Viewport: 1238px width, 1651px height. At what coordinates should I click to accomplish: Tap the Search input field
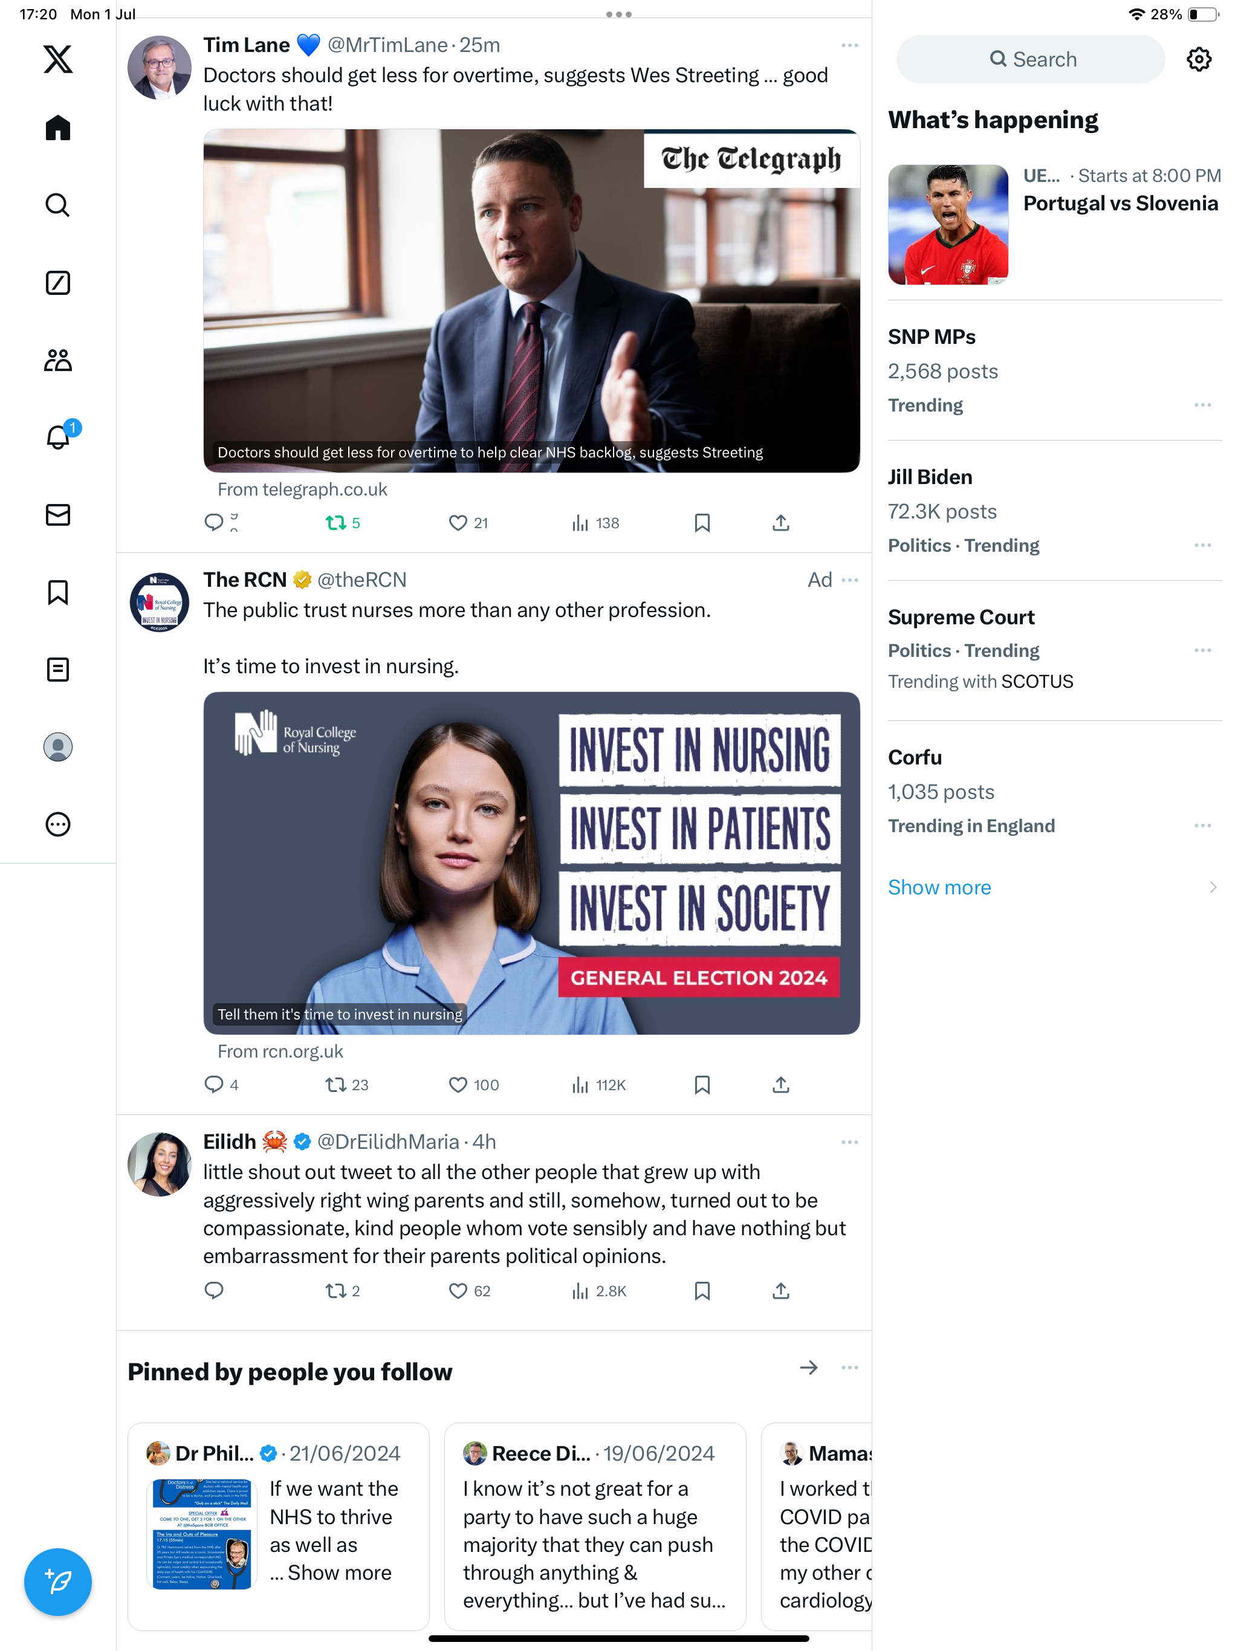click(x=1029, y=59)
